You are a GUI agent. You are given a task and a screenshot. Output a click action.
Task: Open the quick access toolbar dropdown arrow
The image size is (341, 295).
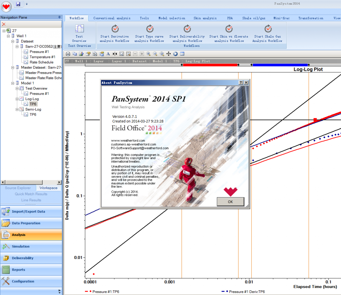(27, 4)
